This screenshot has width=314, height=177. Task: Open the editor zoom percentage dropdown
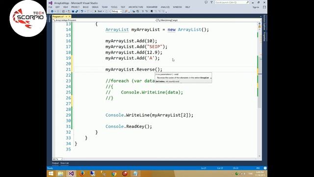(x=57, y=159)
